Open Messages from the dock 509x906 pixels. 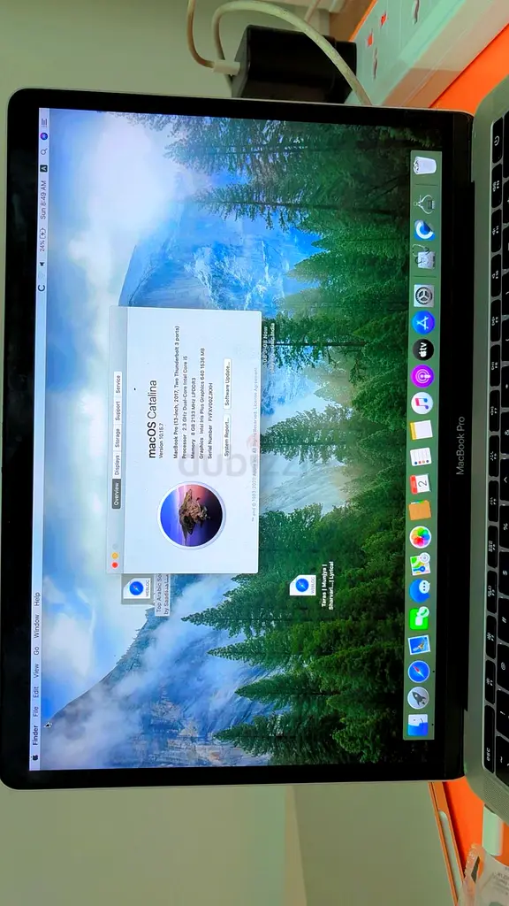click(420, 591)
